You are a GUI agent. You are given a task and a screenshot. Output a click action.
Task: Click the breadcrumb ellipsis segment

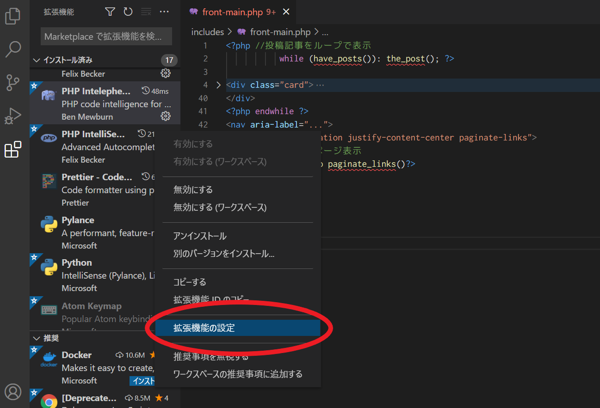pos(325,32)
